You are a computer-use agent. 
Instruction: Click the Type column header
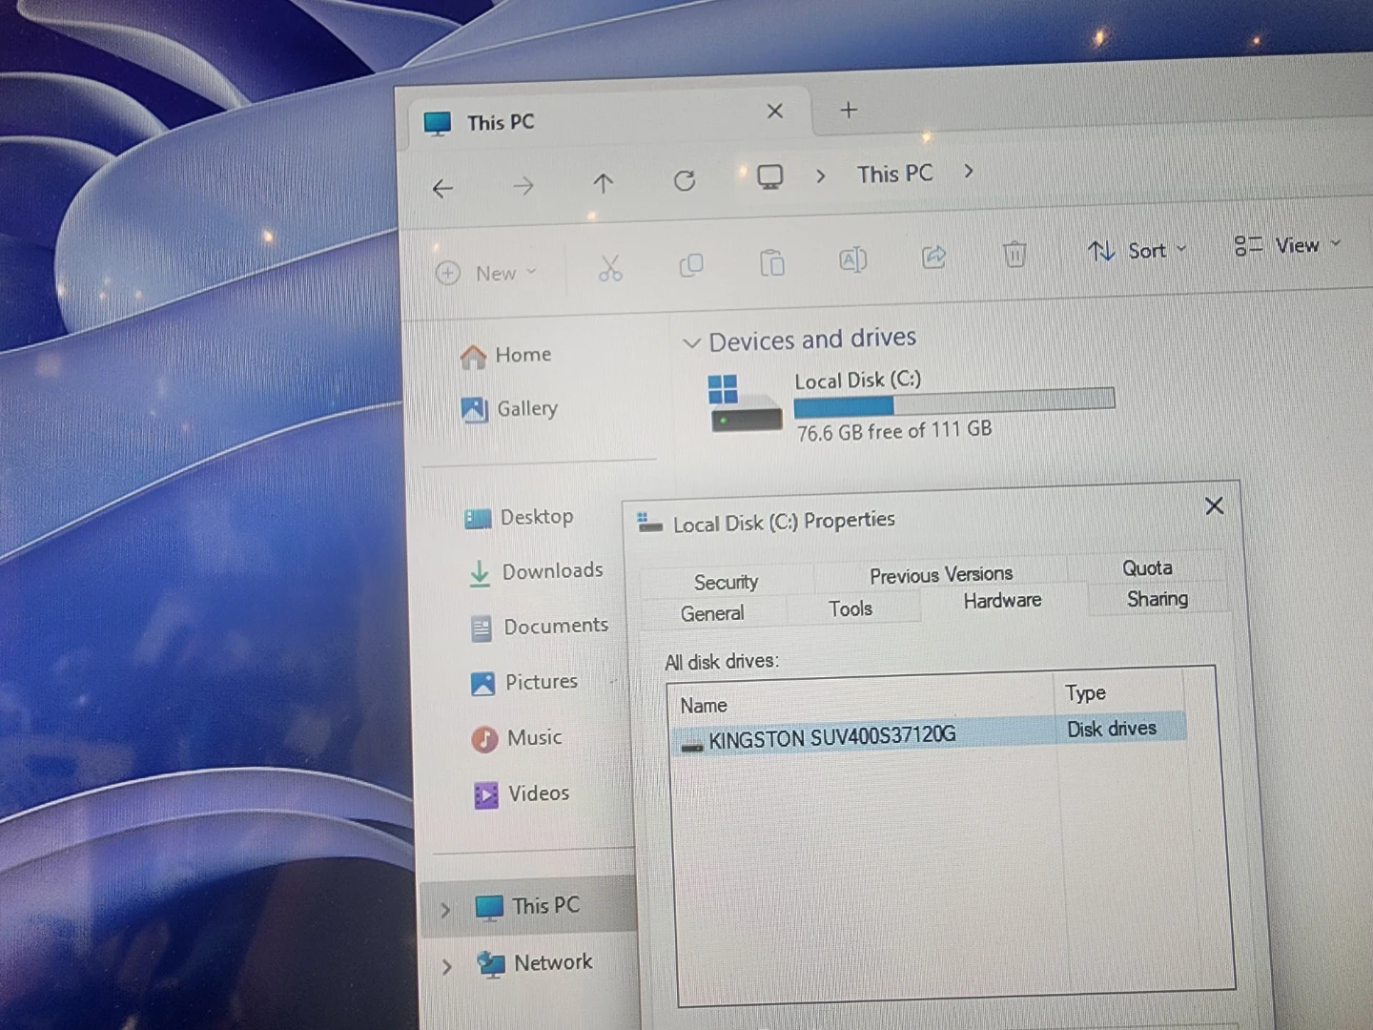click(1085, 693)
